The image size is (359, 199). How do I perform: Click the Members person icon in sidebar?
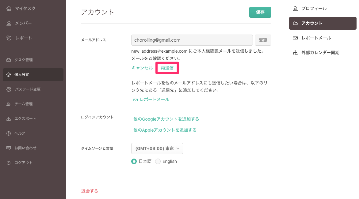pos(9,23)
